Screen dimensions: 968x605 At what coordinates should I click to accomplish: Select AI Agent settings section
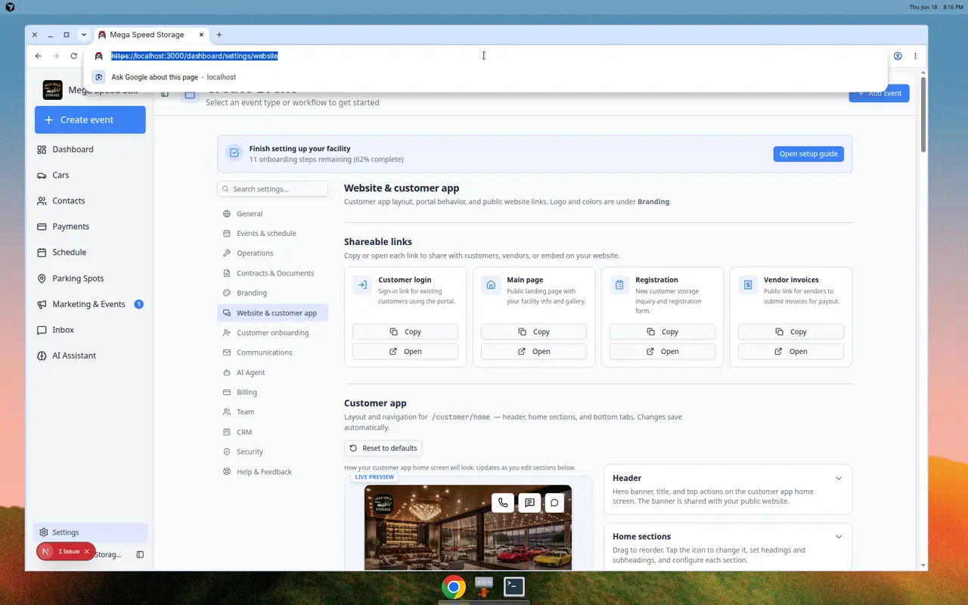coord(272,373)
